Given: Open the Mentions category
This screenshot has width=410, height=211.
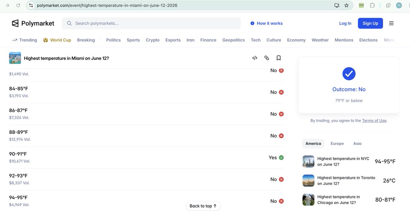Looking at the screenshot, I should (x=344, y=40).
